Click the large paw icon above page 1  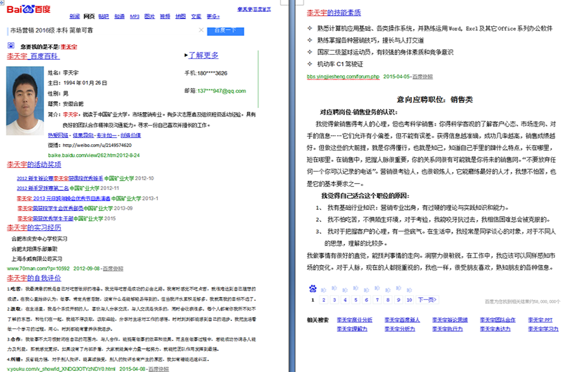pos(313,288)
